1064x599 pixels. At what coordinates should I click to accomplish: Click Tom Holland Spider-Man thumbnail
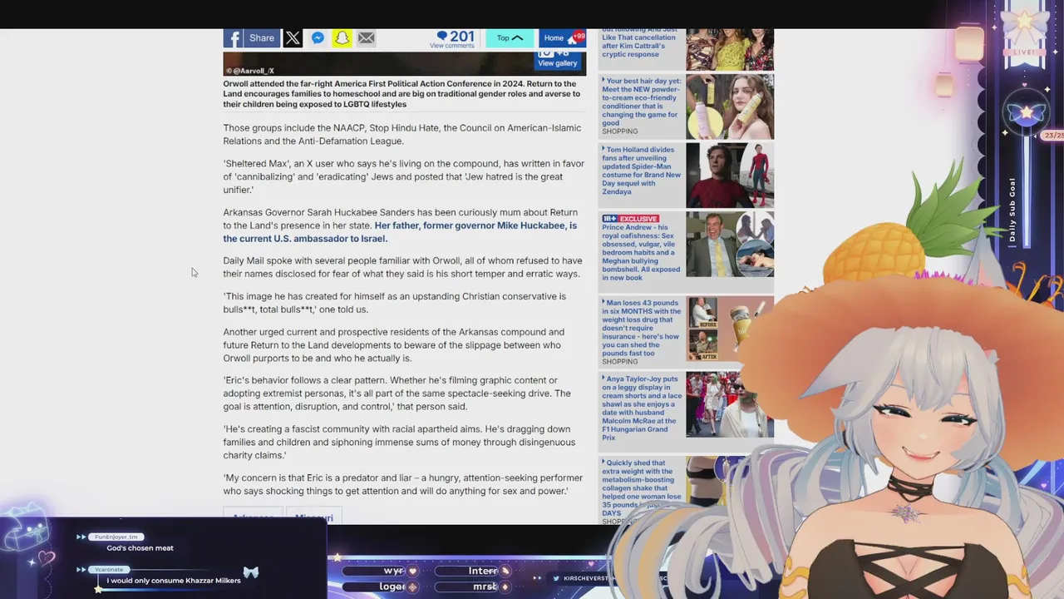(x=730, y=175)
